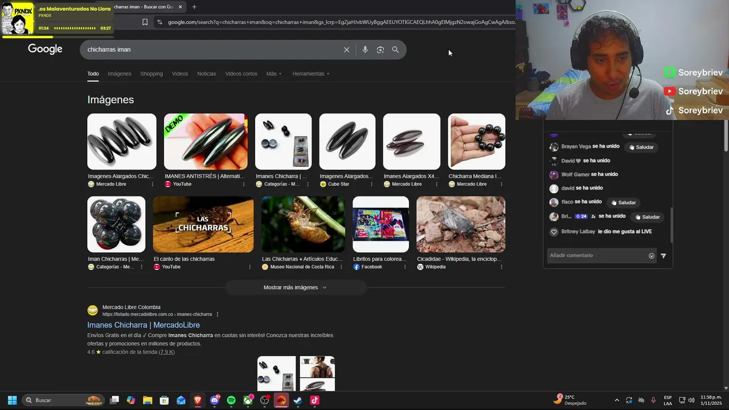
Task: Open OBS Studio from taskbar
Action: (x=264, y=400)
